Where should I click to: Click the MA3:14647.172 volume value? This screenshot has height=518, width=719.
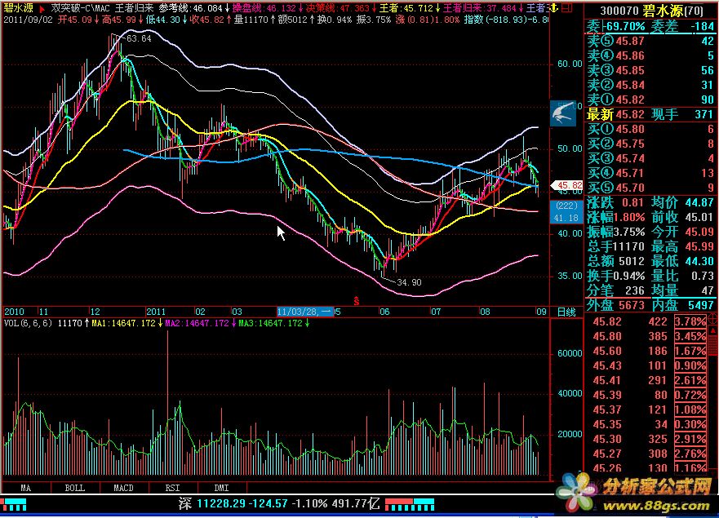pos(270,323)
